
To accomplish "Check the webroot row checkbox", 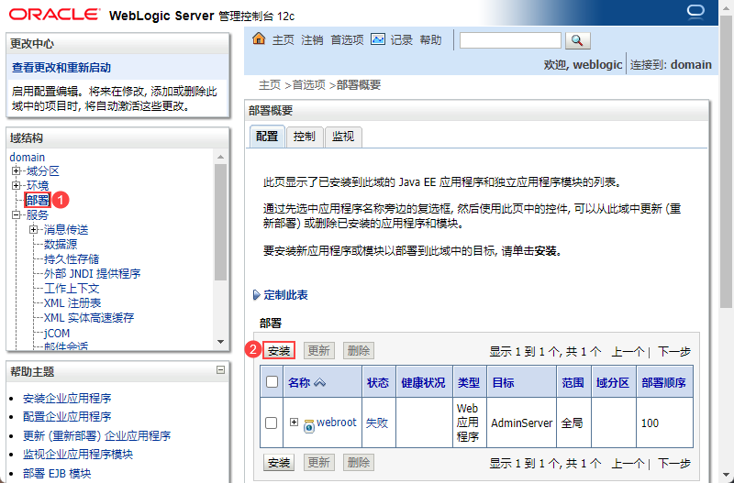I will 271,423.
